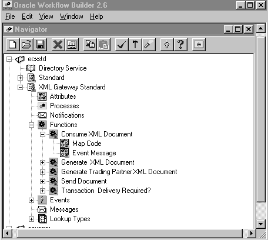This screenshot has height=240, width=268.
Task: Click the Verify checkmark toolbar icon
Action: pyautogui.click(x=122, y=45)
